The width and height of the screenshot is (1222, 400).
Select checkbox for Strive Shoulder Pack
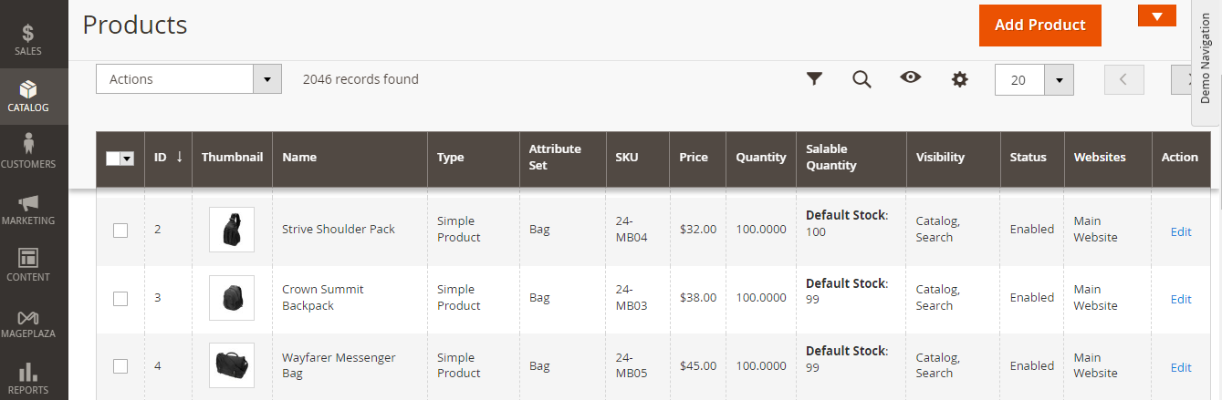[120, 231]
